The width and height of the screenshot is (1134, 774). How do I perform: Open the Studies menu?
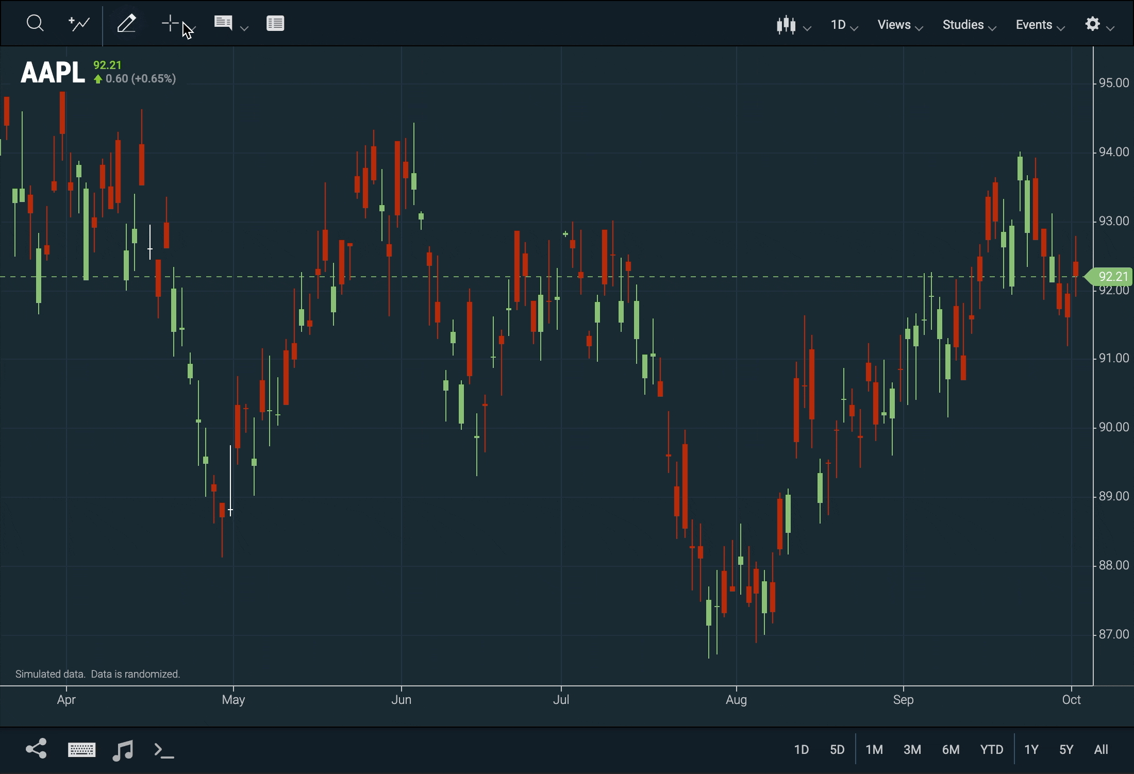coord(968,25)
